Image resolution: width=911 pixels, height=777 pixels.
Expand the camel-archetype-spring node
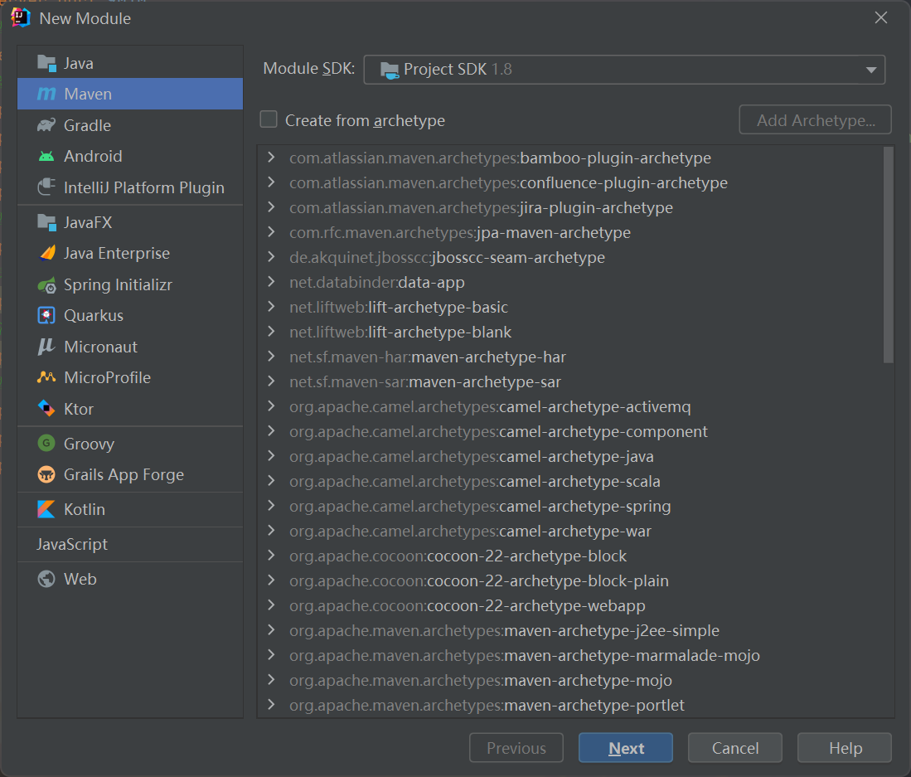tap(271, 506)
